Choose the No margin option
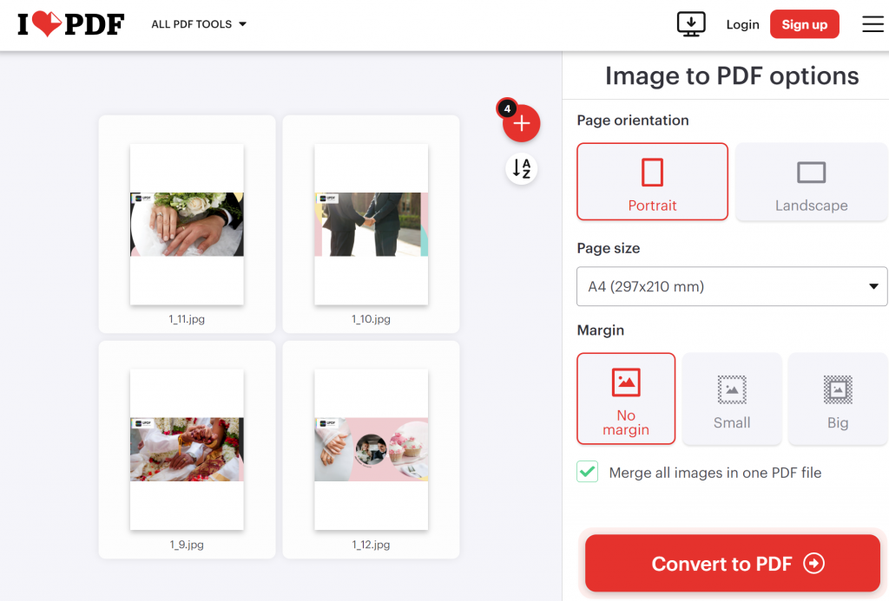Image resolution: width=889 pixels, height=601 pixels. [x=626, y=398]
